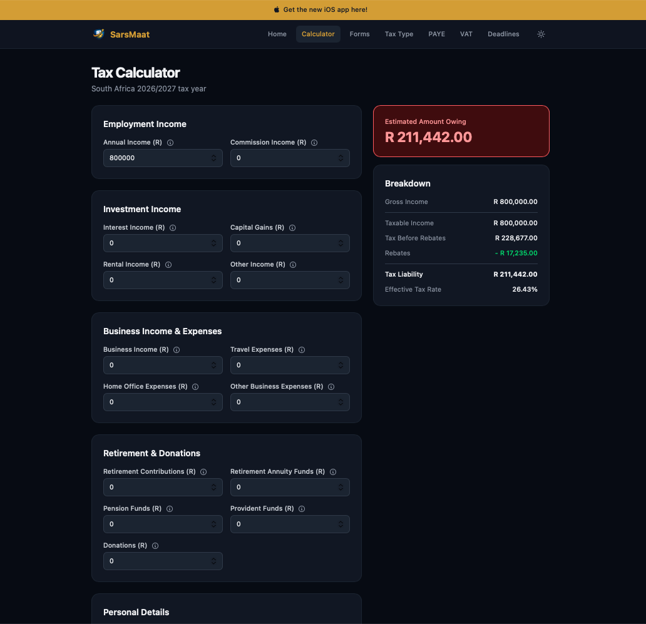Show info for Annual Income
This screenshot has width=646, height=624.
click(170, 143)
